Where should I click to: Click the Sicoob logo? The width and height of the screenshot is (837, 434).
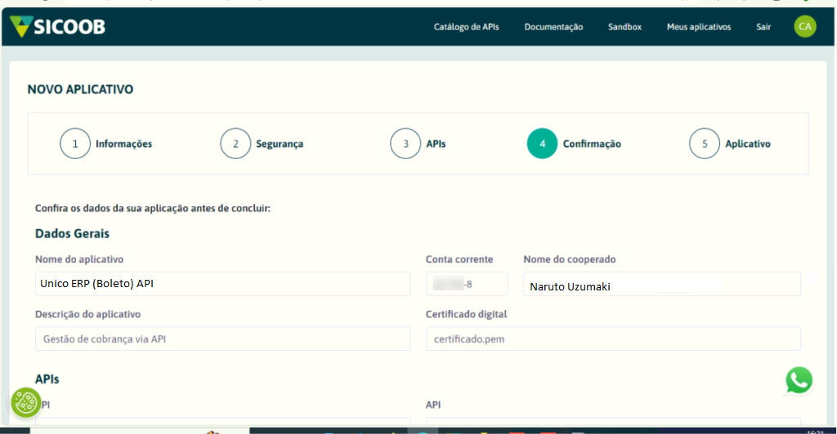click(x=58, y=27)
